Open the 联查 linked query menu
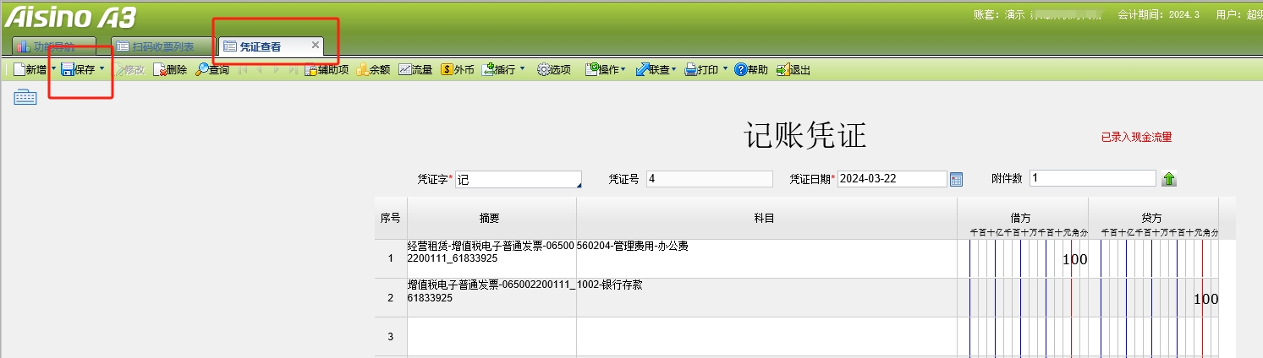Image resolution: width=1263 pixels, height=358 pixels. pos(656,70)
